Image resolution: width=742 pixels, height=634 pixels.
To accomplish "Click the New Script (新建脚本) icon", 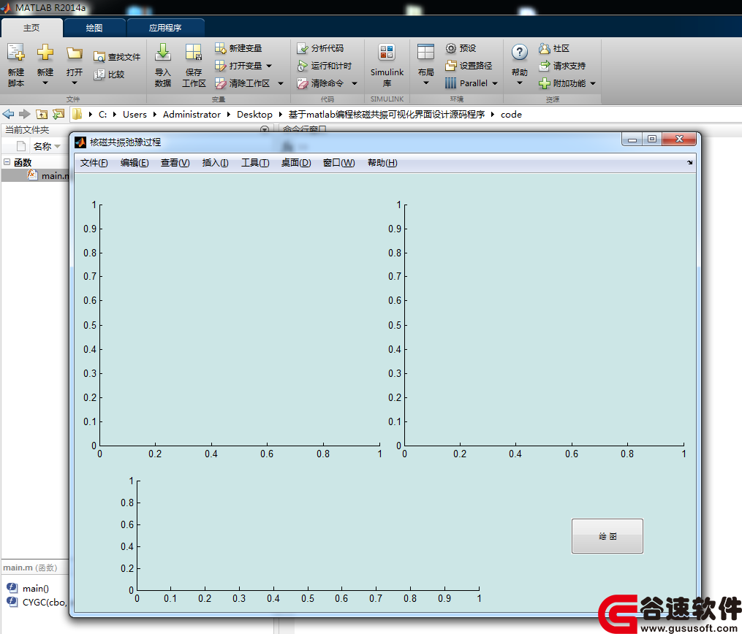I will [x=15, y=53].
